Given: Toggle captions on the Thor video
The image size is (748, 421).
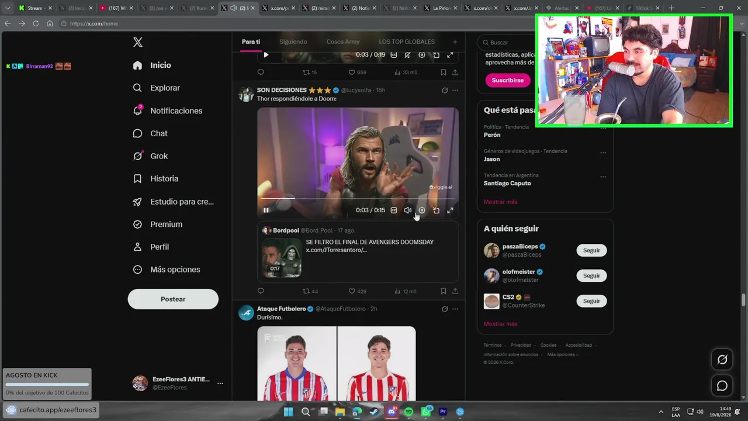Looking at the screenshot, I should click(x=394, y=210).
